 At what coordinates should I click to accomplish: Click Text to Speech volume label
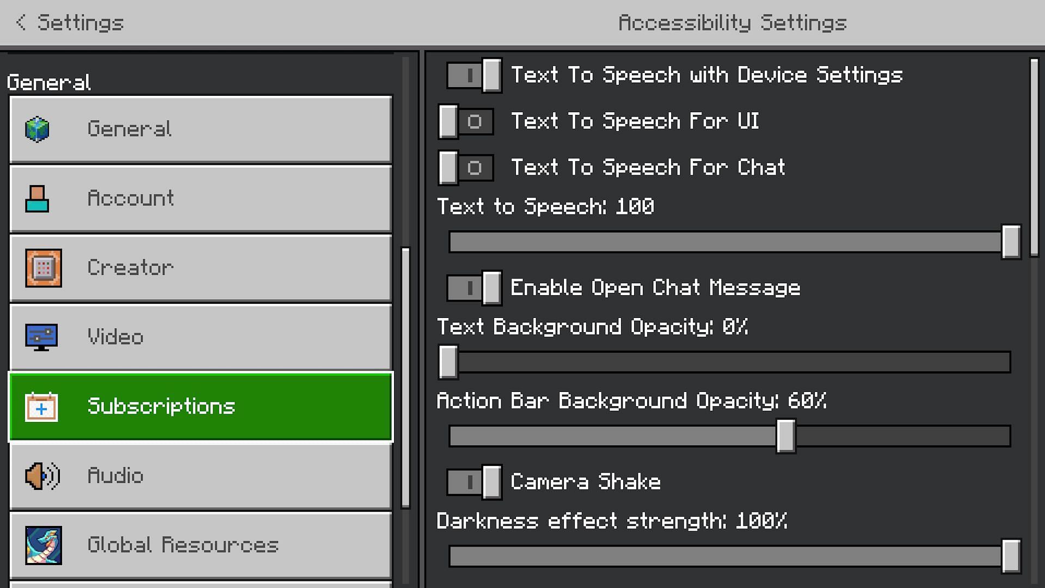(x=545, y=207)
